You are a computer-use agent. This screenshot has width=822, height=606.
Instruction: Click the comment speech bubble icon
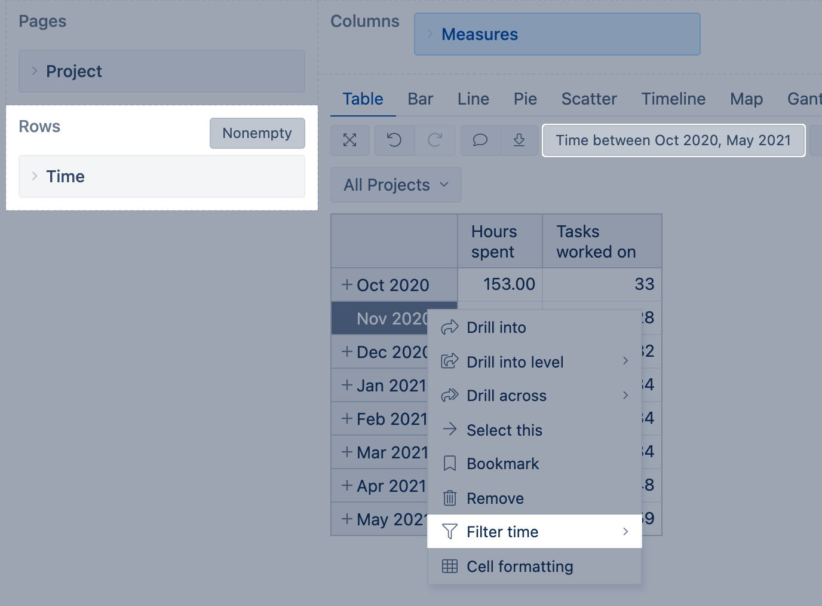click(x=480, y=140)
